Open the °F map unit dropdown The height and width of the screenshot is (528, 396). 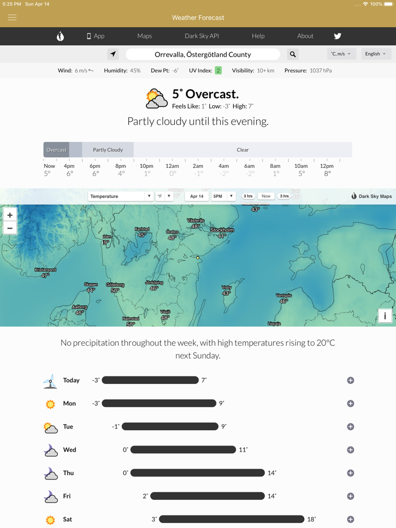click(164, 196)
